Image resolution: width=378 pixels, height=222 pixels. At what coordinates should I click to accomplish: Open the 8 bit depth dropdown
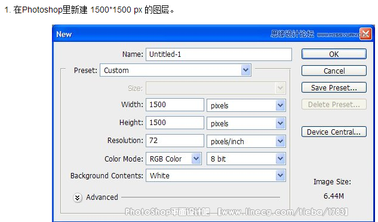tap(246, 159)
